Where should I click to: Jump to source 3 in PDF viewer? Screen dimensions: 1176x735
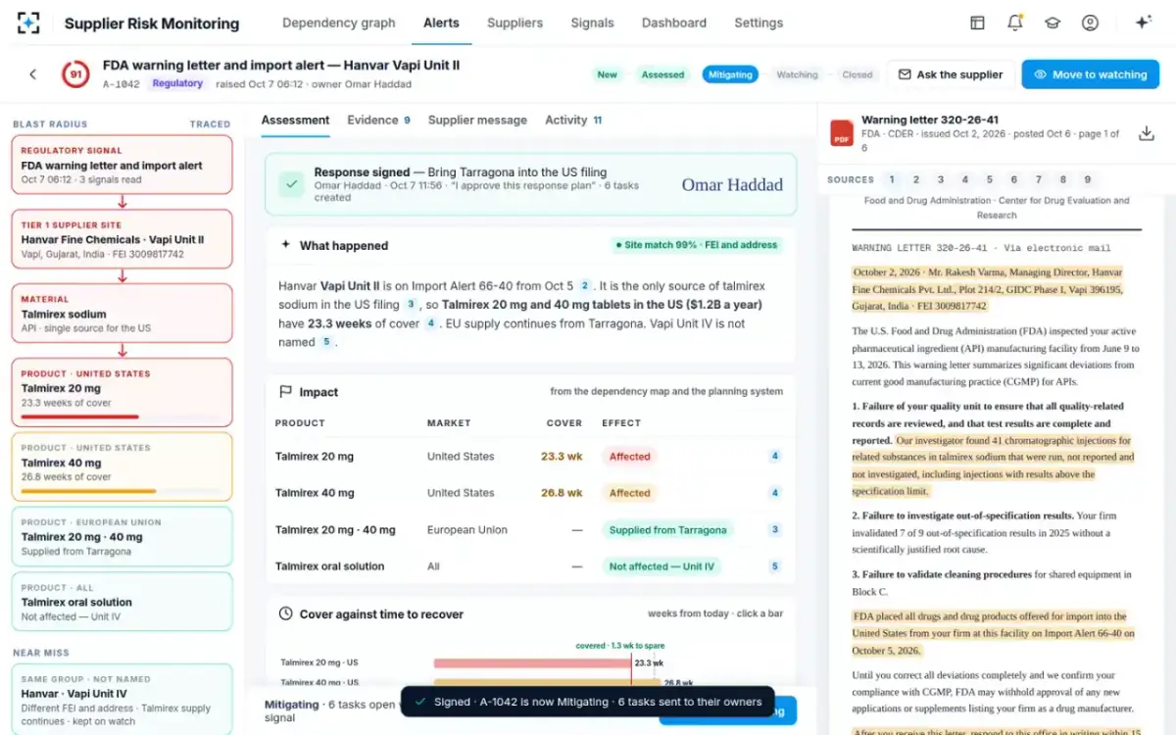coord(940,179)
